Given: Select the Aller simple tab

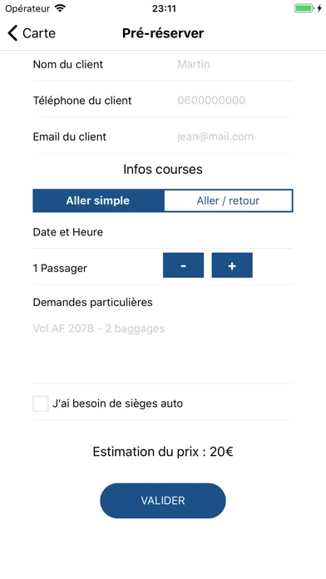Looking at the screenshot, I should (x=98, y=200).
